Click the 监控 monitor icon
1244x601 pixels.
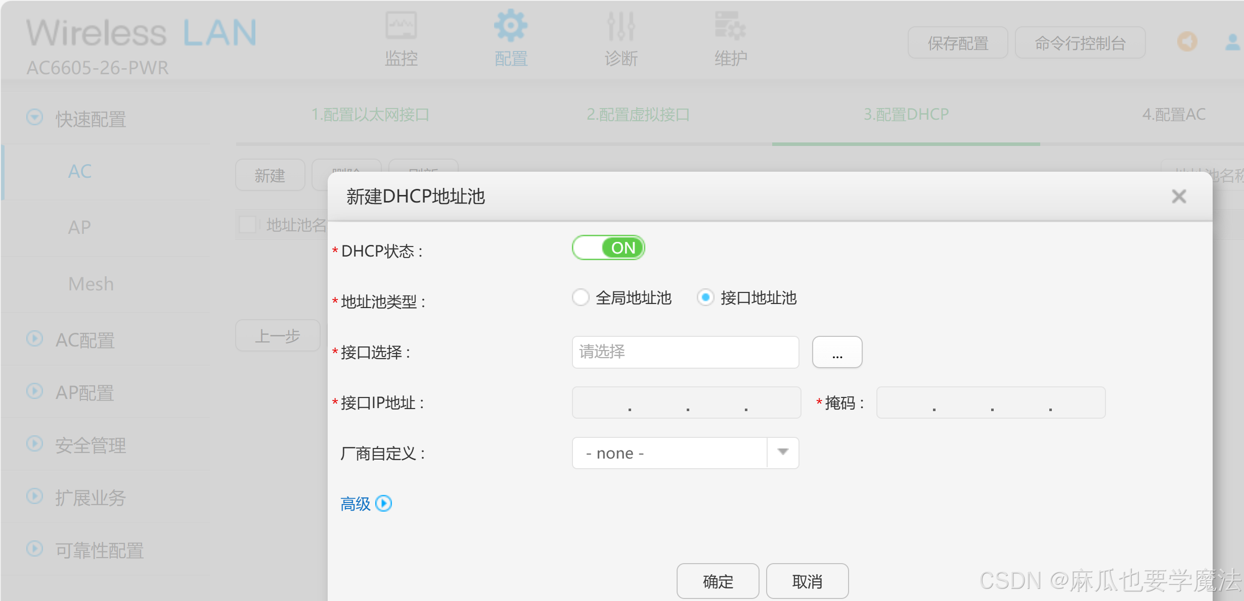click(401, 26)
